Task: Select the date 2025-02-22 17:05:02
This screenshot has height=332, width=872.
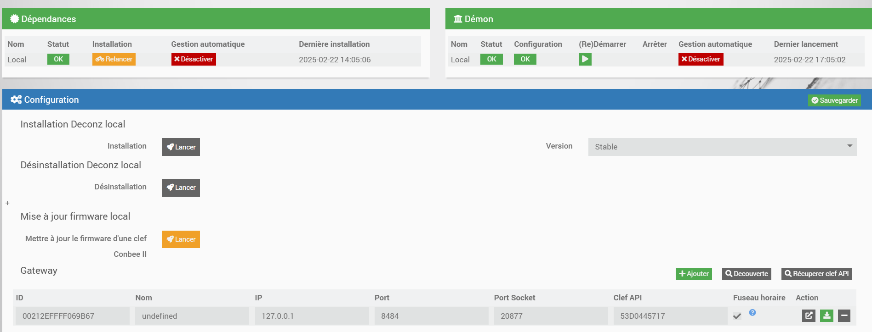Action: coord(809,60)
